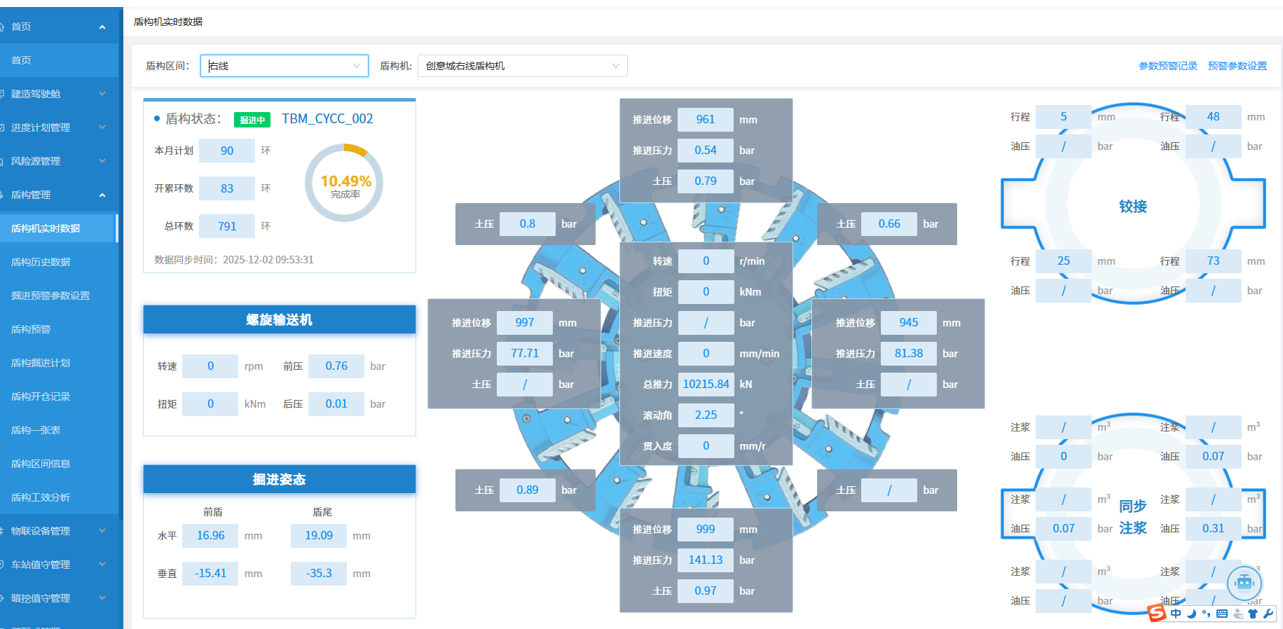The image size is (1283, 629).
Task: Open the robot assistant floating icon
Action: (1244, 582)
